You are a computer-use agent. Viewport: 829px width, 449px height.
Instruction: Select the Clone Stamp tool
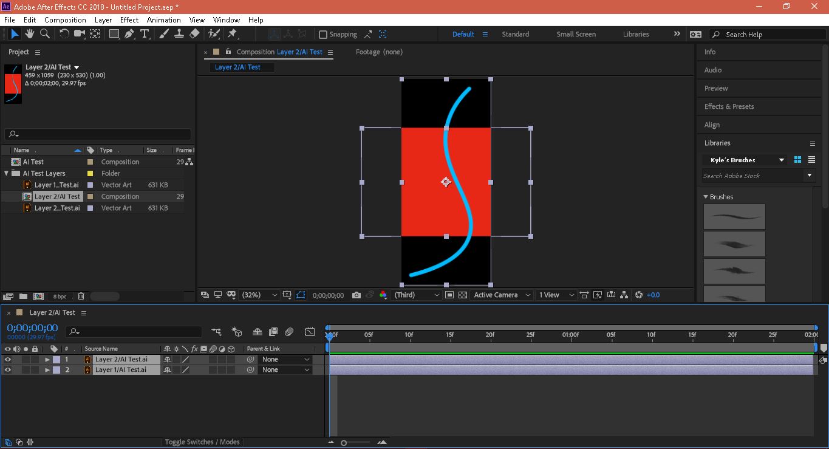coord(179,34)
